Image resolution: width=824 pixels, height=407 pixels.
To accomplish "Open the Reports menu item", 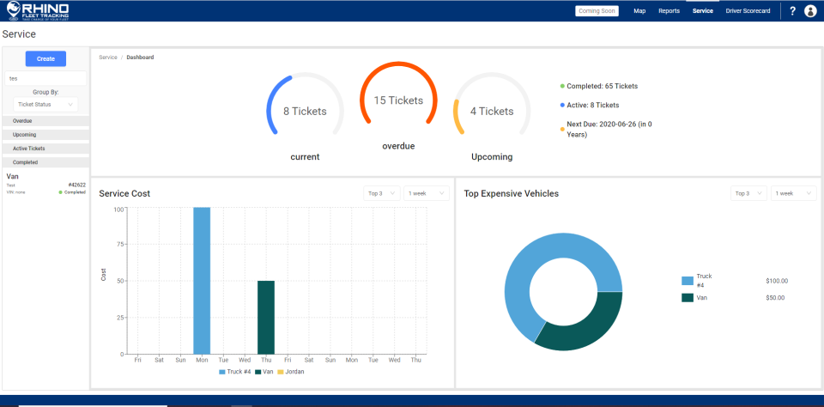I will (669, 11).
